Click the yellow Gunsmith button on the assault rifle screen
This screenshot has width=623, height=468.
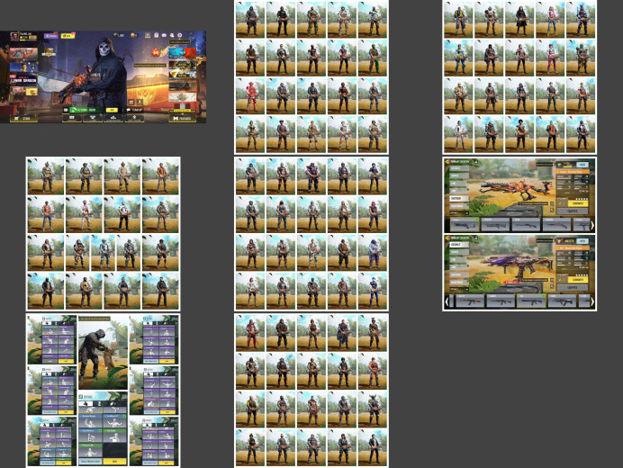(x=578, y=280)
